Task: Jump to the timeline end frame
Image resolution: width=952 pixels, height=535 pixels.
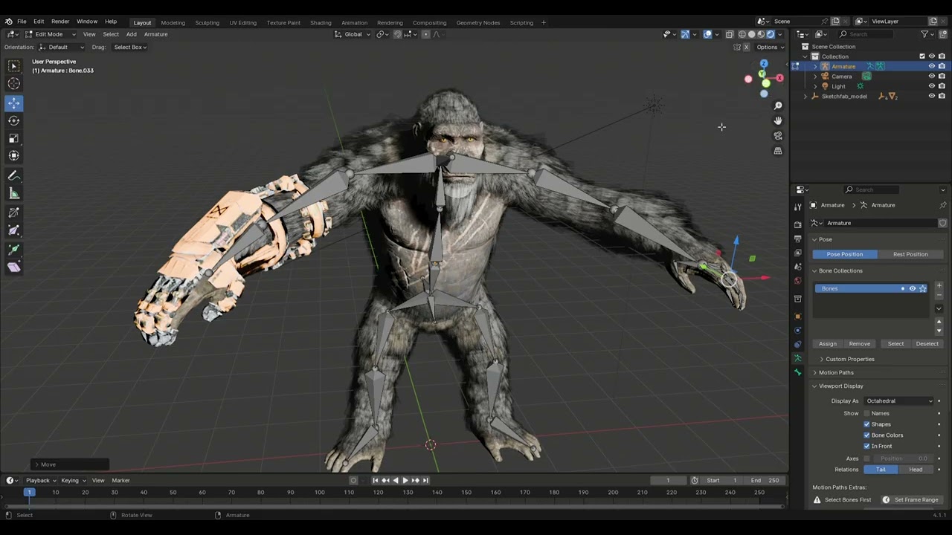Action: 425,480
